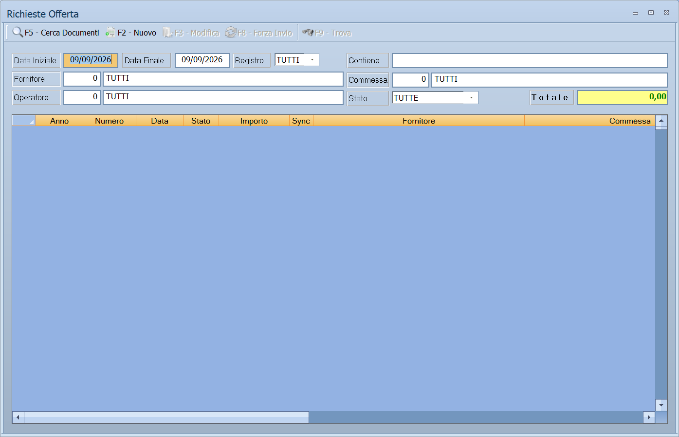Click the Commessa code field
679x437 pixels.
click(x=410, y=79)
